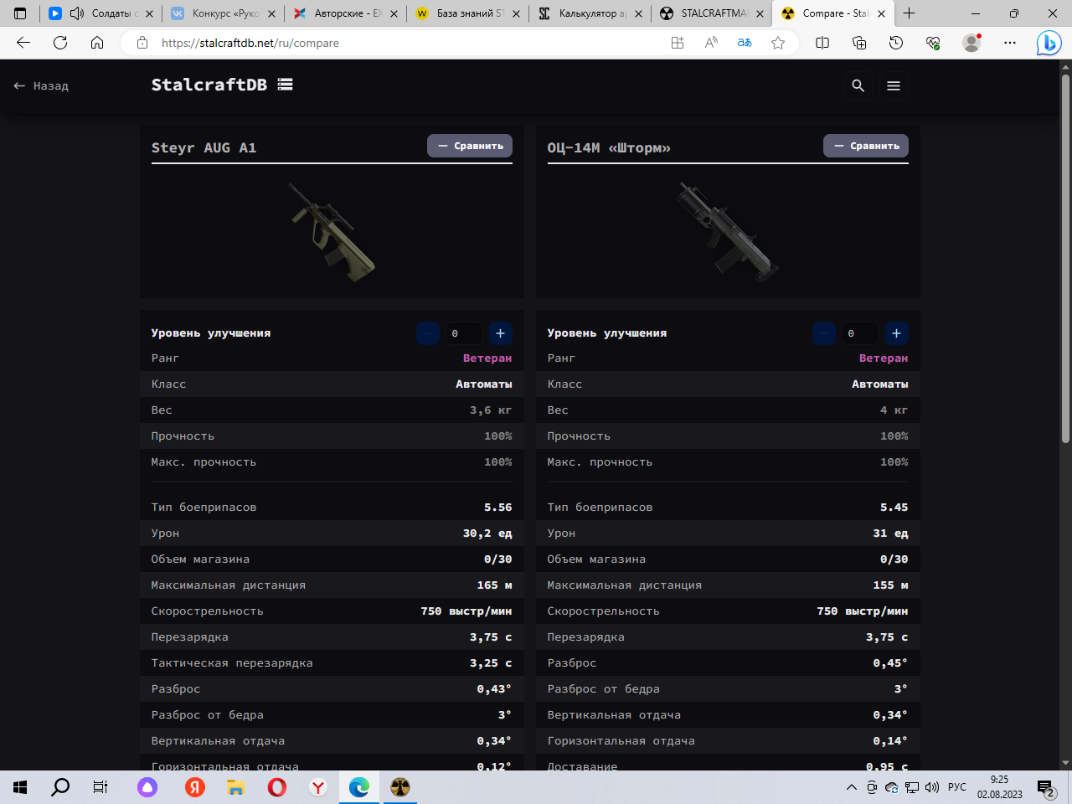Screen dimensions: 1072x804
Task: Open browser essentials heart icon
Action: (x=933, y=43)
